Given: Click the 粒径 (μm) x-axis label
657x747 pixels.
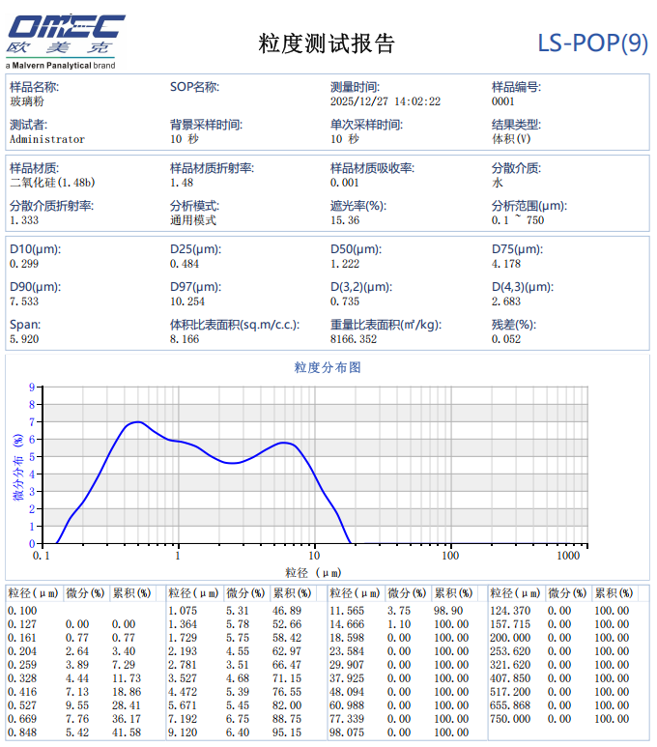Looking at the screenshot, I should (x=313, y=573).
